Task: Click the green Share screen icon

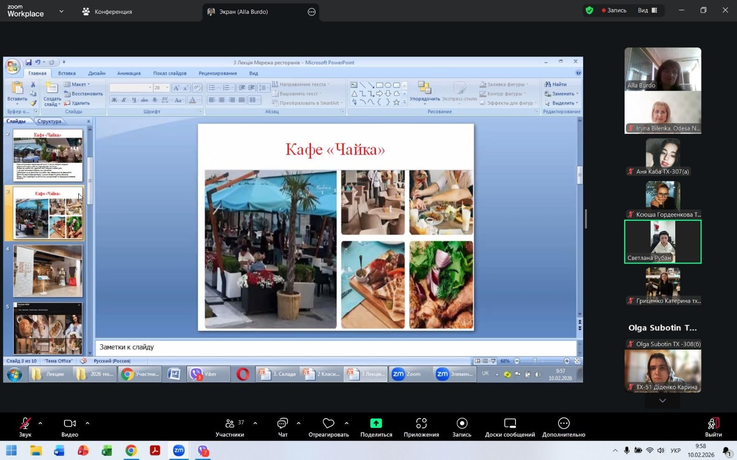Action: [x=376, y=424]
